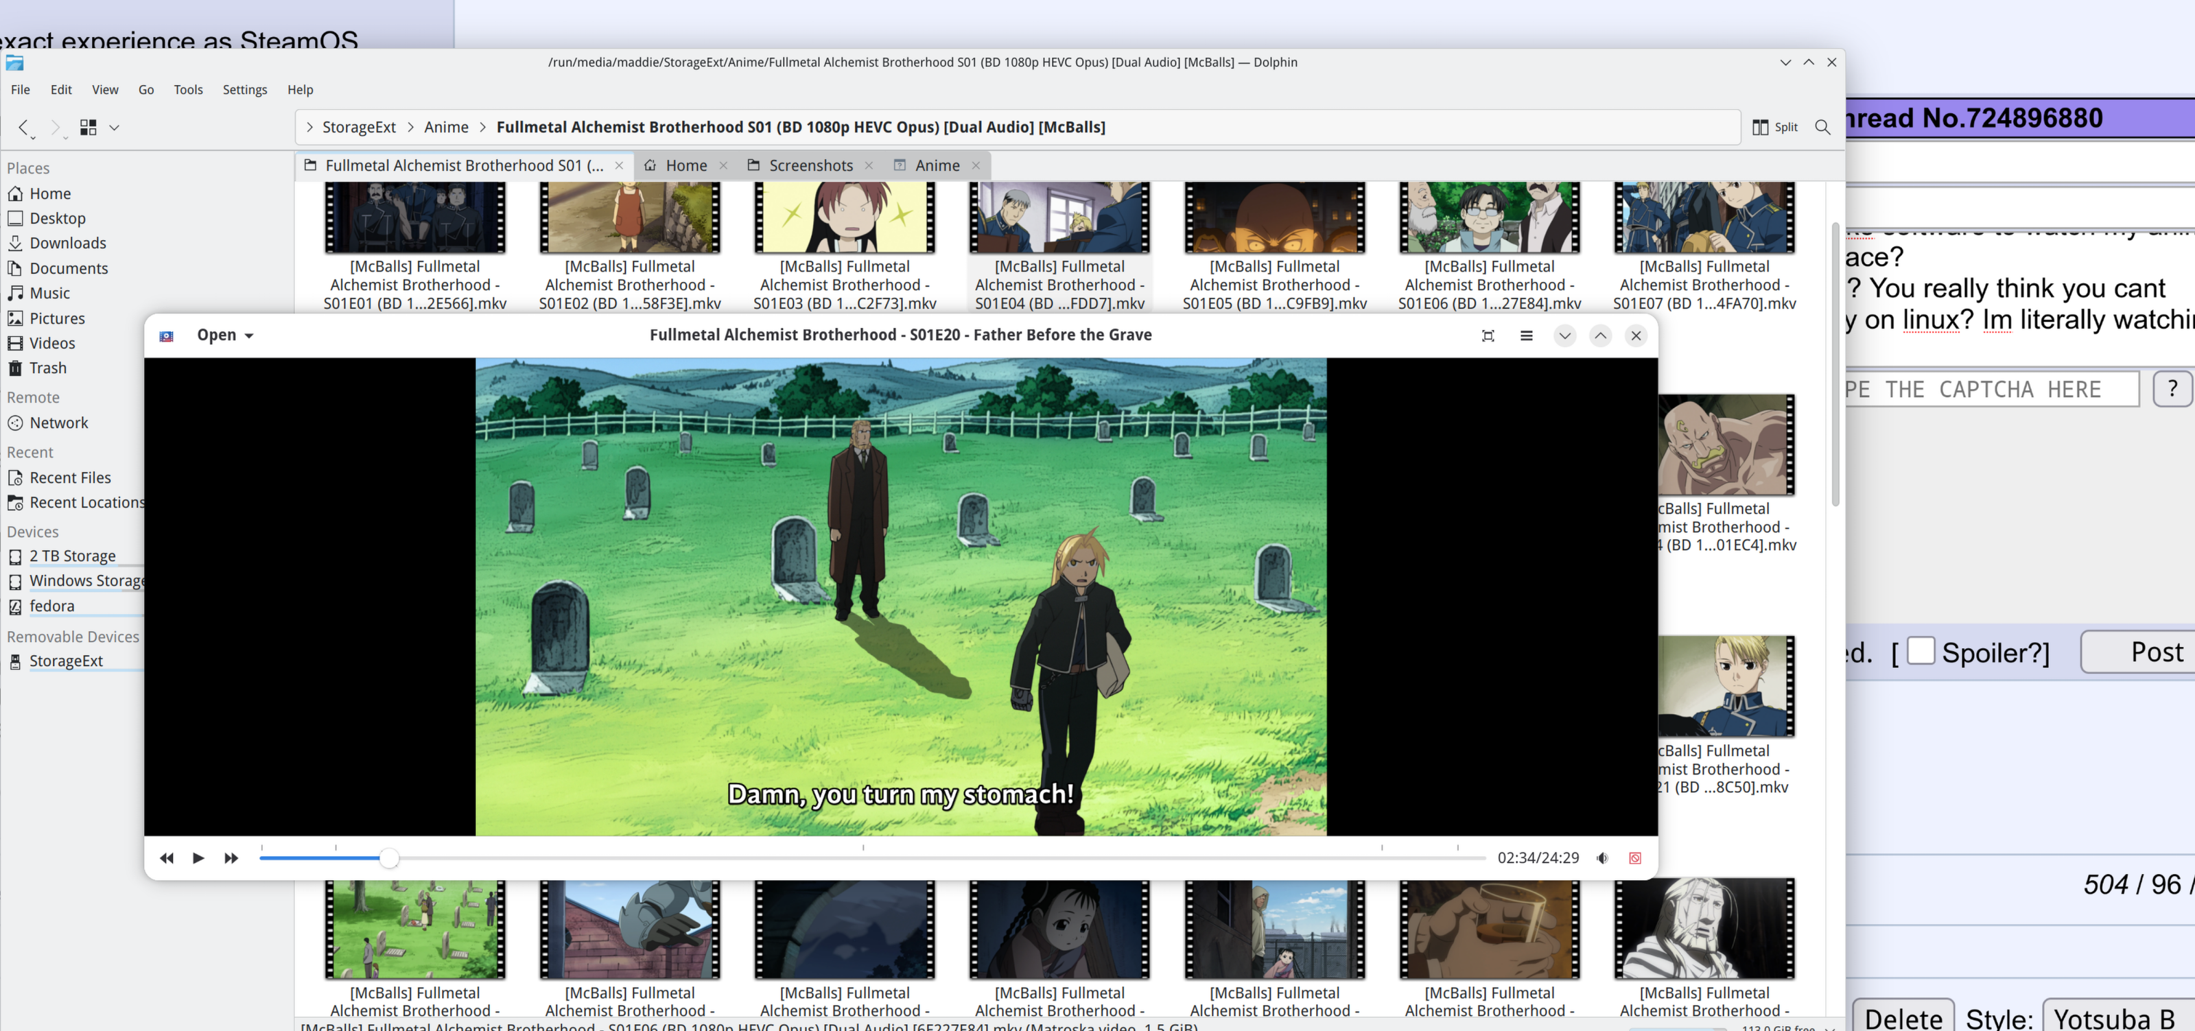This screenshot has height=1031, width=2195.
Task: Click the play button in video player
Action: pos(198,858)
